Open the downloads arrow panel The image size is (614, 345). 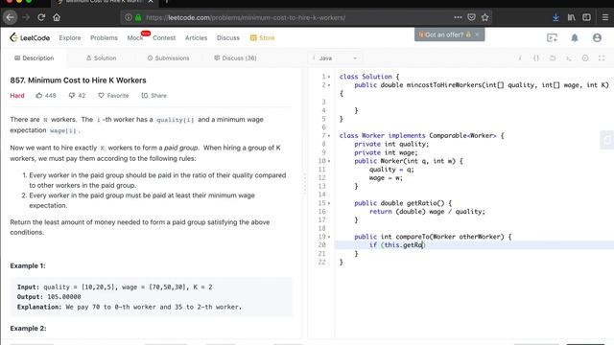coord(555,17)
